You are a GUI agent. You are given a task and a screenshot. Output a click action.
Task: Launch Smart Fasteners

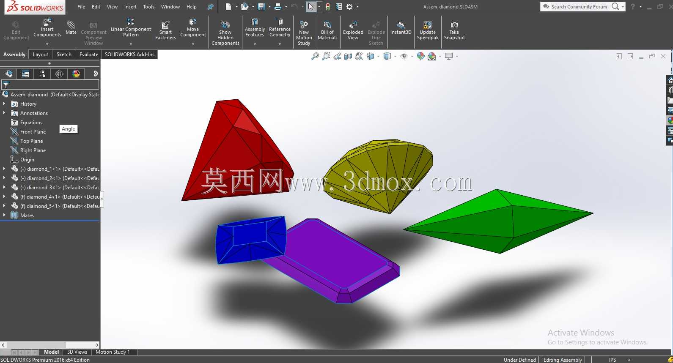165,30
